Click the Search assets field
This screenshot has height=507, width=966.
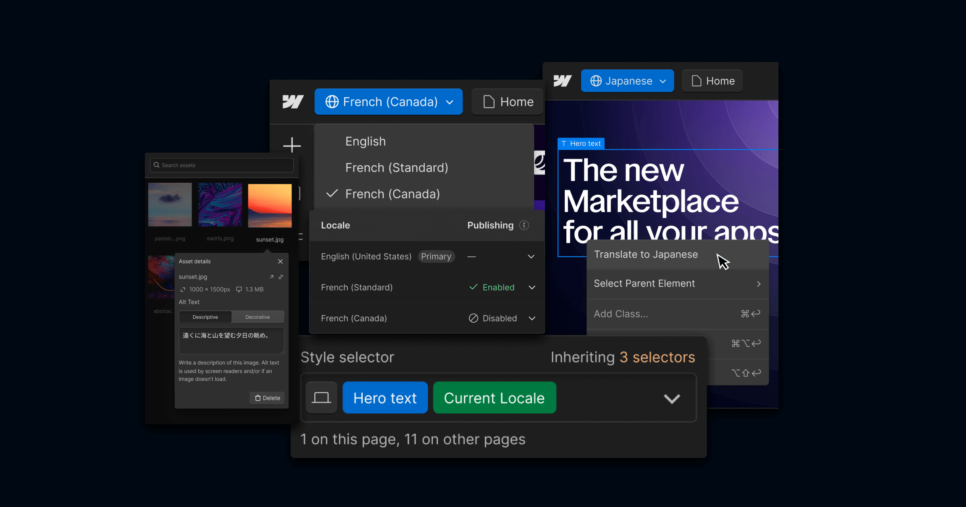222,165
